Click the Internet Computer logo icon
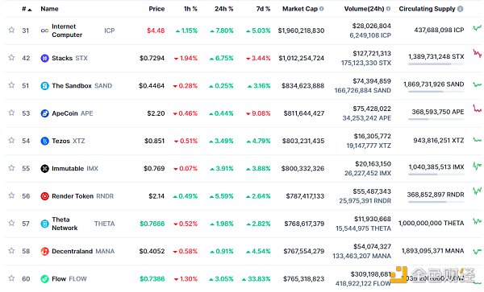The width and height of the screenshot is (484, 292). point(44,31)
